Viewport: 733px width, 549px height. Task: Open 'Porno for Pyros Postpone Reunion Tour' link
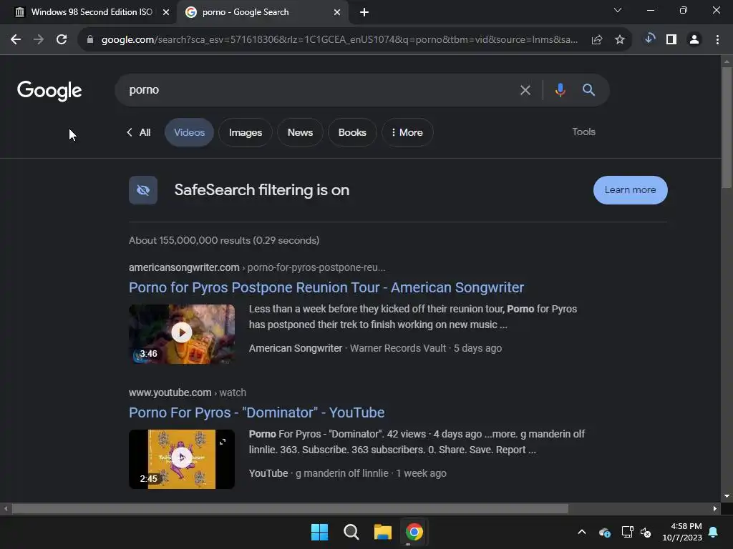[x=326, y=287]
